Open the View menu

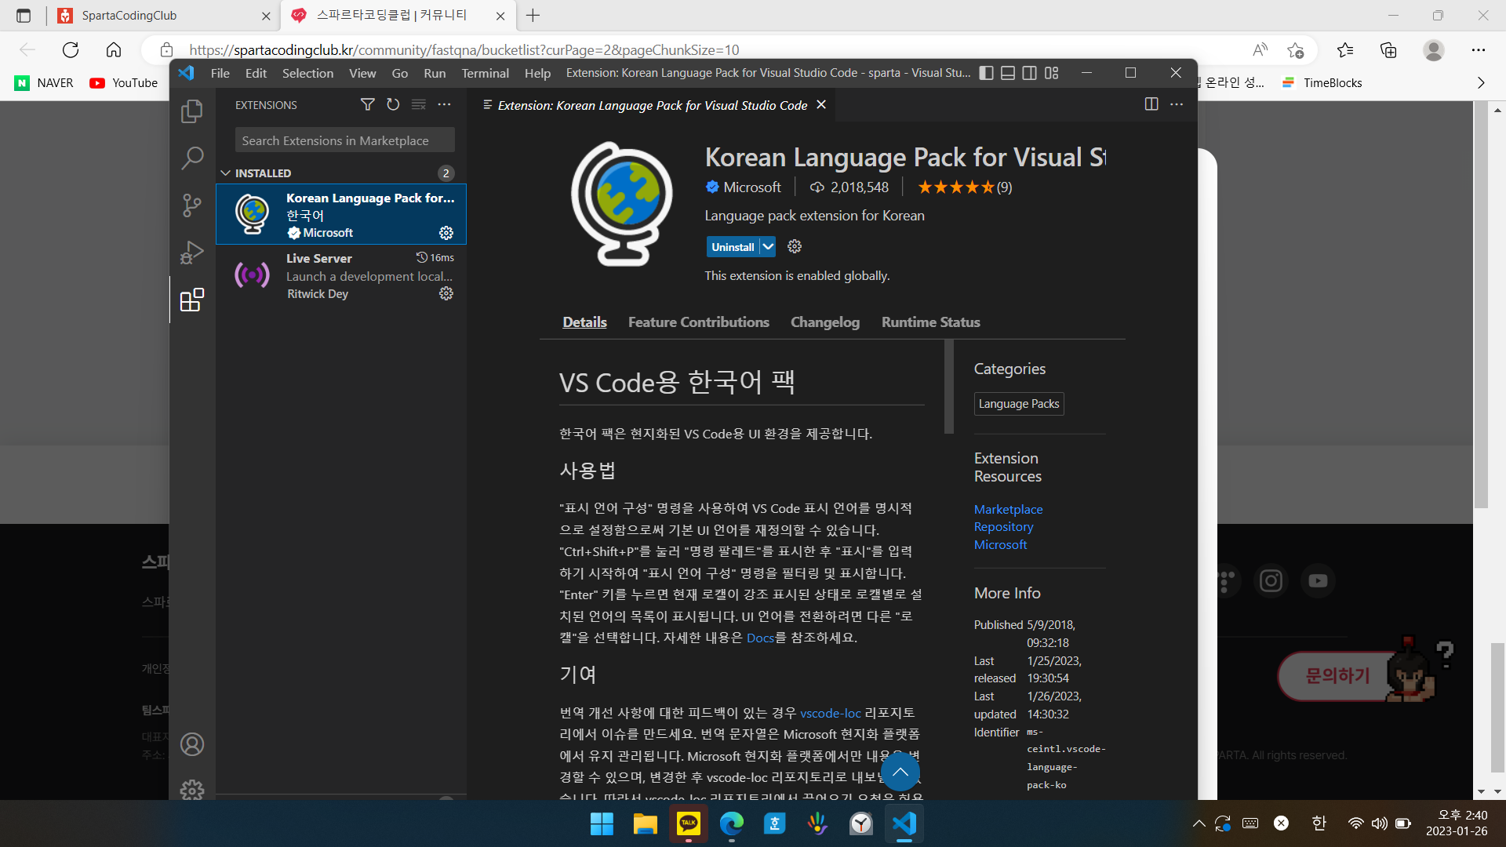[x=362, y=73]
